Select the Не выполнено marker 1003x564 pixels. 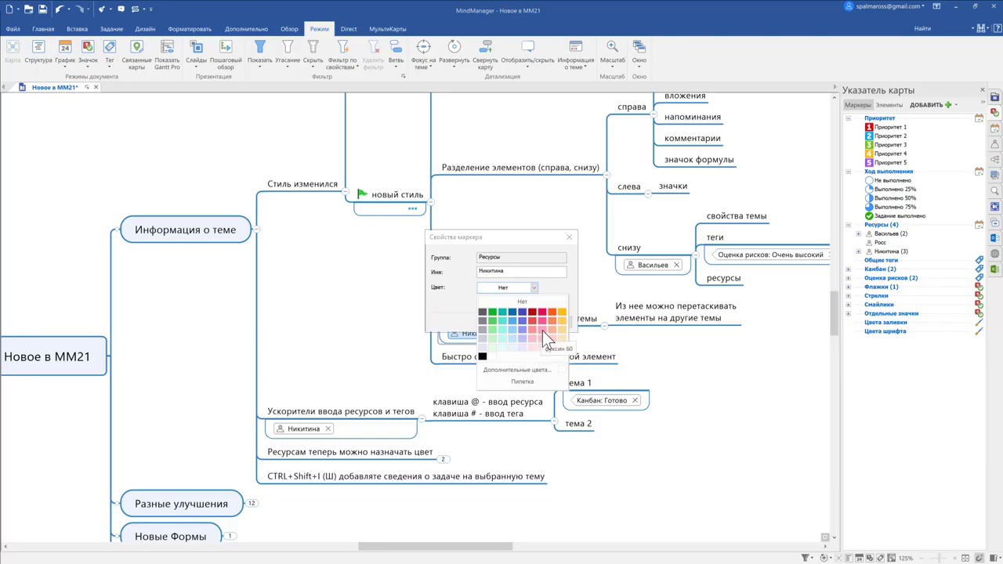pyautogui.click(x=888, y=180)
